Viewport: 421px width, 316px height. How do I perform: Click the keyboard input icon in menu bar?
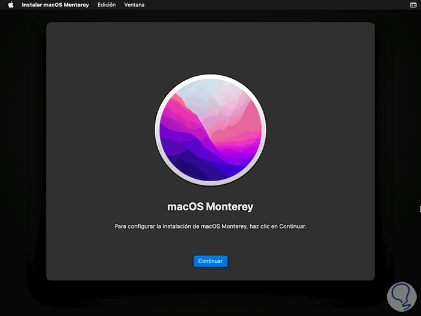coord(413,5)
